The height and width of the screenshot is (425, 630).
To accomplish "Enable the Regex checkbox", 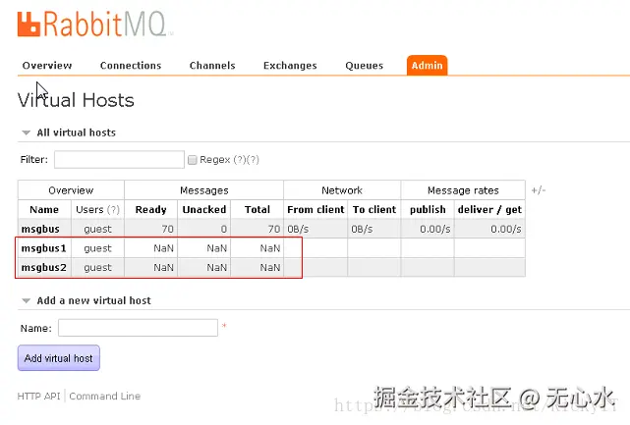I will (193, 160).
